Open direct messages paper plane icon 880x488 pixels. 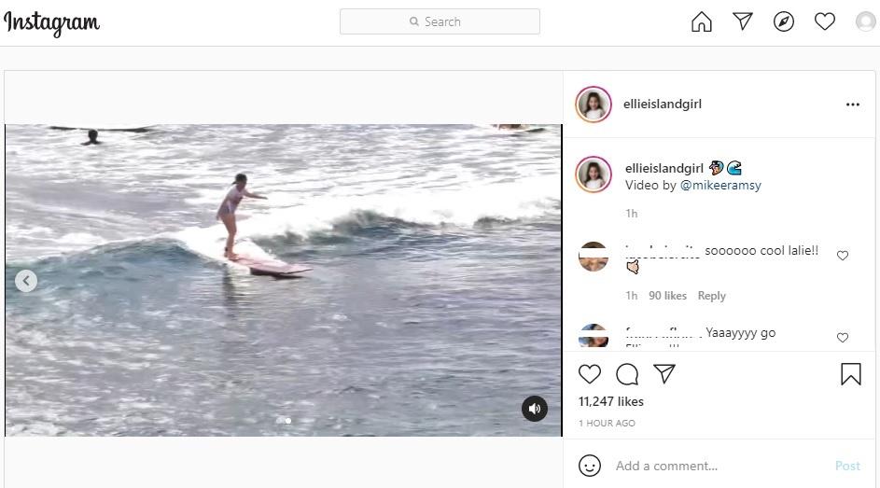tap(743, 21)
